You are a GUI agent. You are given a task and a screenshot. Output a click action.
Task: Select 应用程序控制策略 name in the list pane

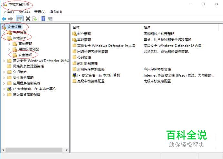click(x=91, y=69)
